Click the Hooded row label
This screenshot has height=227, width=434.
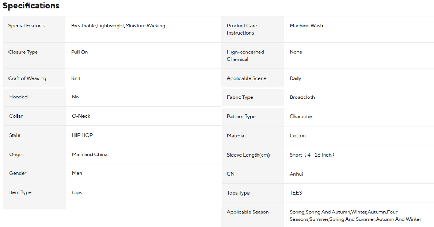pos(19,97)
